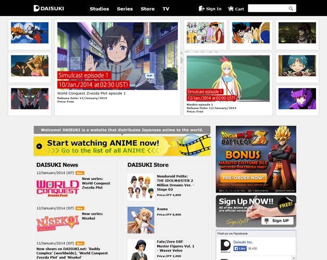Screen dimensions: 327x260
Task: Open the Nisekoi episode 1 feature image
Action: coord(228,78)
